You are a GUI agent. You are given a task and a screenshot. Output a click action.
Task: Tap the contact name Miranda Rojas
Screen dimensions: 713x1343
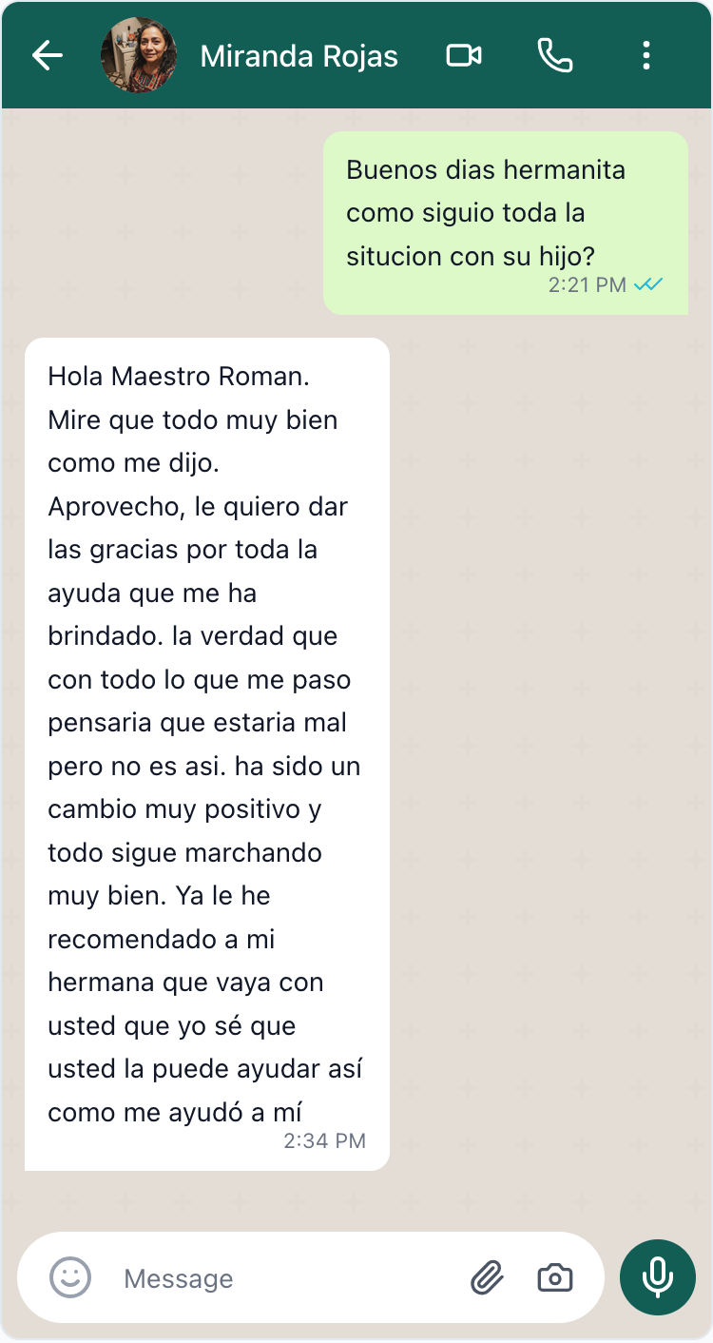tap(299, 57)
